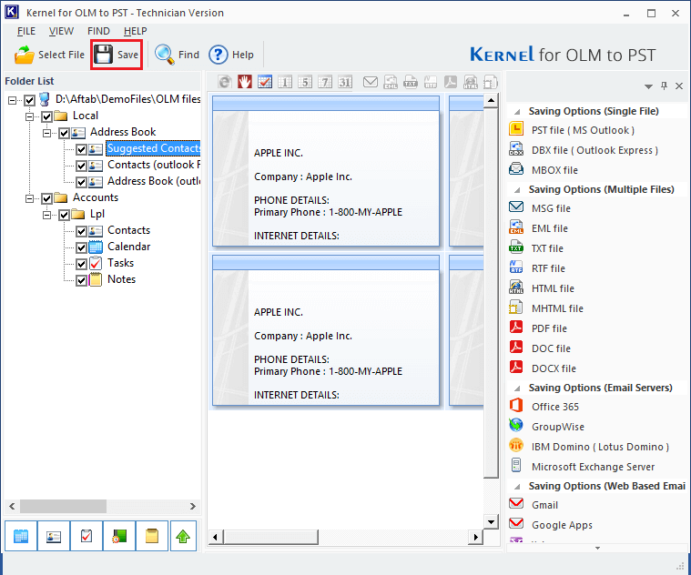Click the RTF icon in the preview toolbar
This screenshot has height=575, width=691.
coord(431,82)
